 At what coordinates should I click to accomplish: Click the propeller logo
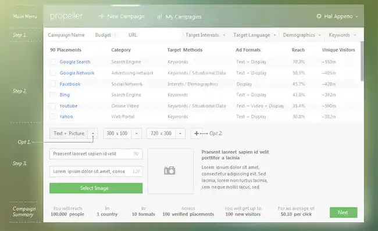click(66, 16)
